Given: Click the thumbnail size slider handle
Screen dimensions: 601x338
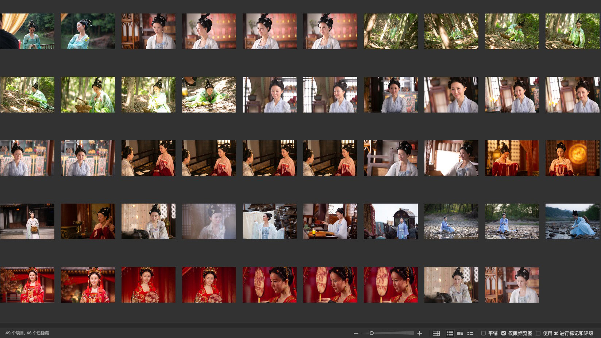Looking at the screenshot, I should pos(371,333).
